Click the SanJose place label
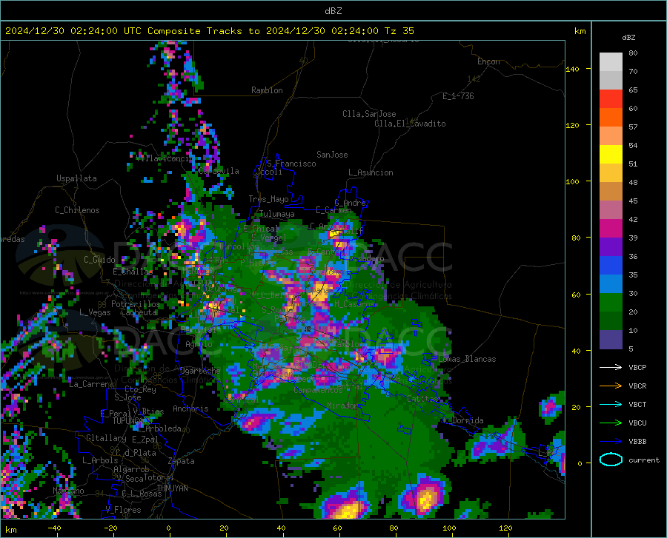The width and height of the screenshot is (667, 538). tap(332, 155)
